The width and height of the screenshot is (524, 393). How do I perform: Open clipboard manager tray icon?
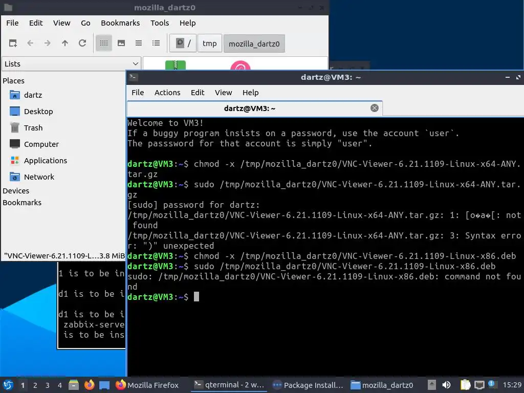pyautogui.click(x=465, y=385)
